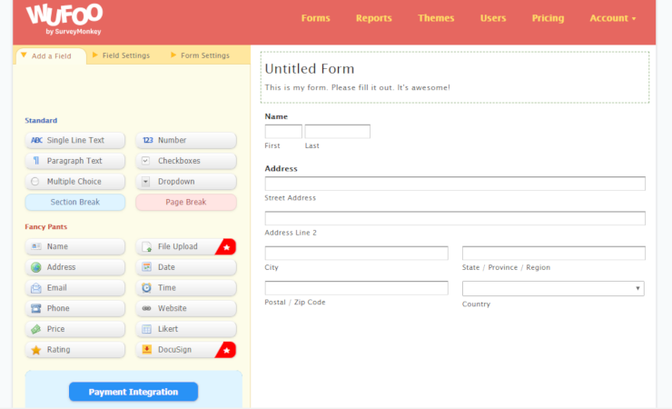Switch to the Field Settings tab
672x409 pixels.
pyautogui.click(x=122, y=55)
